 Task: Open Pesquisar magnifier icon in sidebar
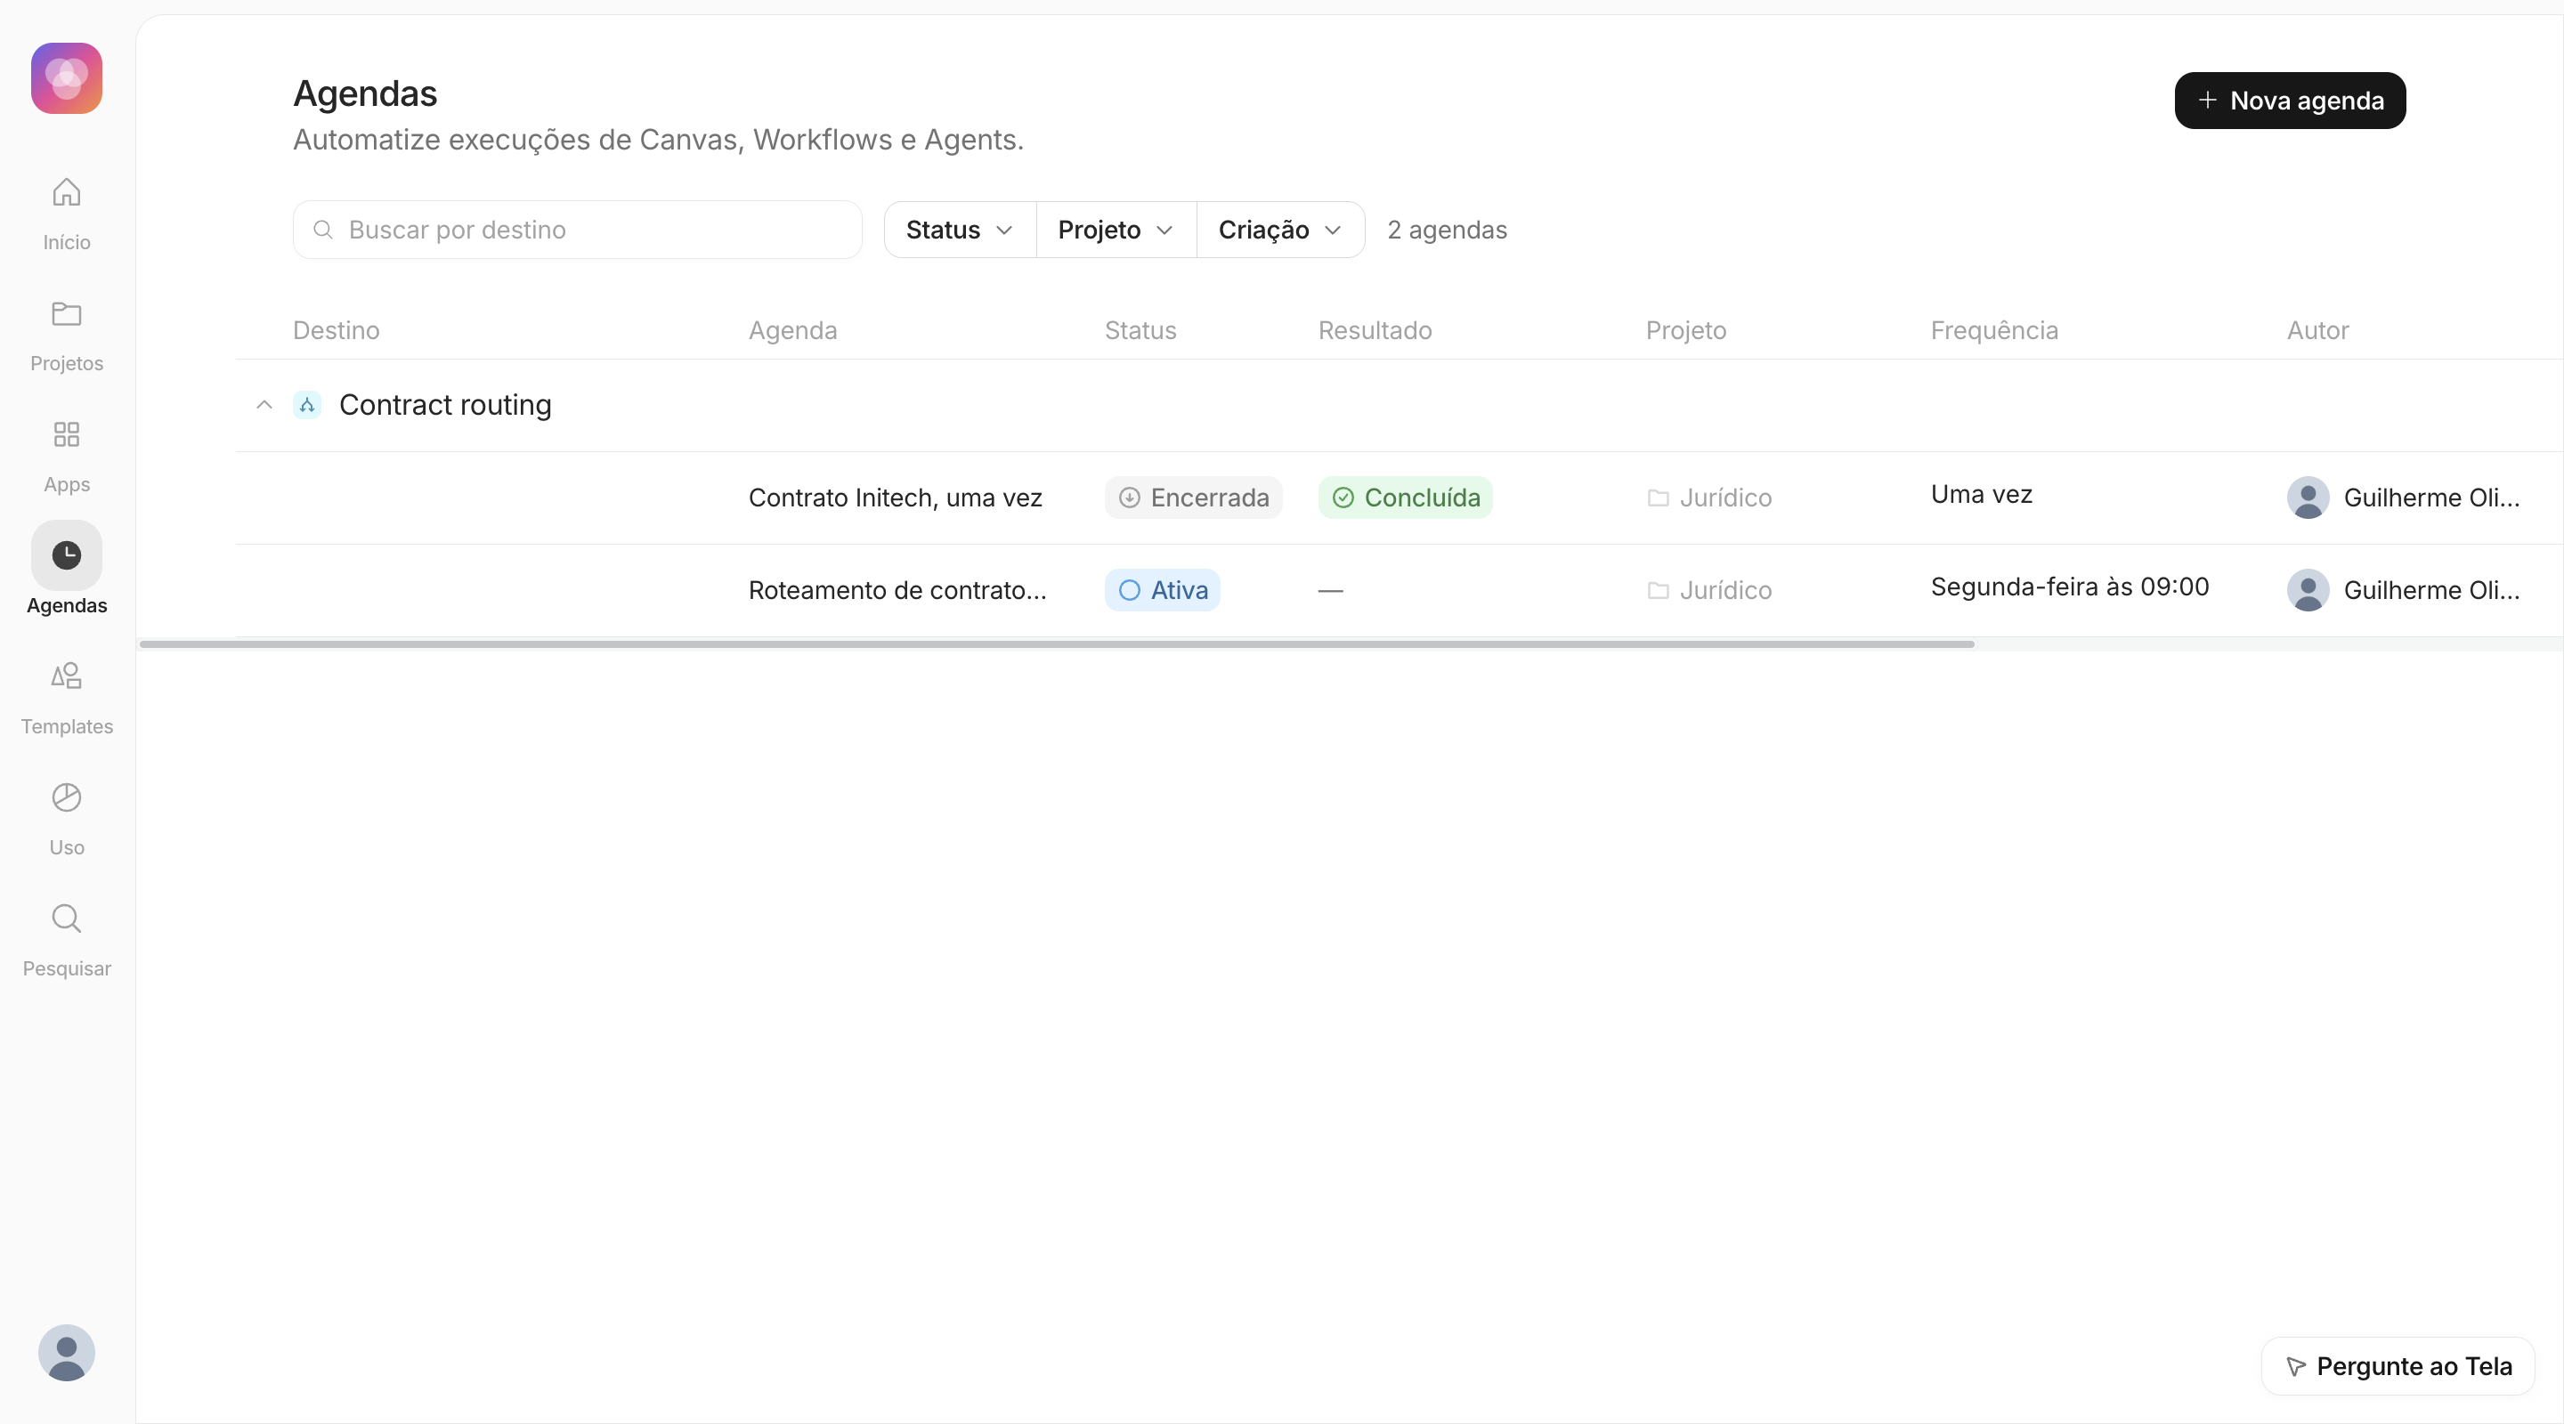67,918
